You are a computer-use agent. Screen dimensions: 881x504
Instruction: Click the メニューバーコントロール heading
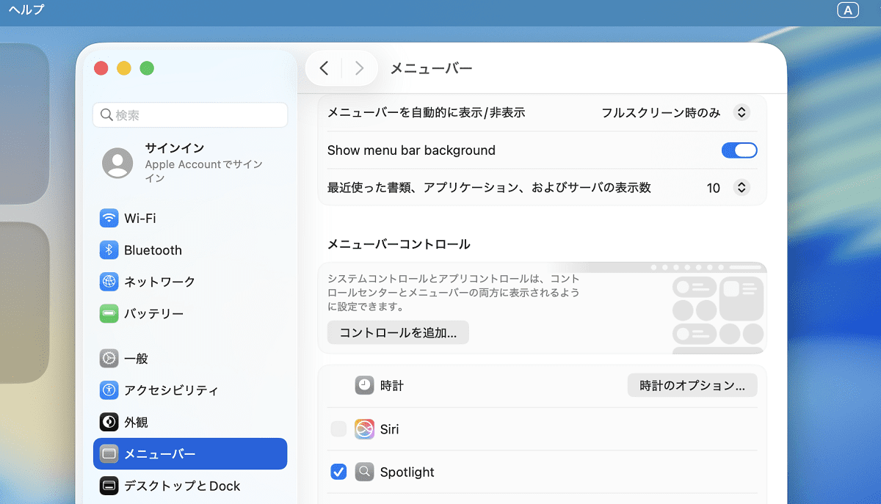pos(399,244)
